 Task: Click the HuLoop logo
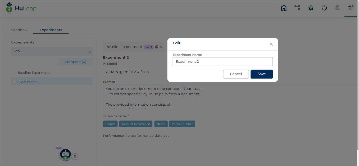click(21, 8)
